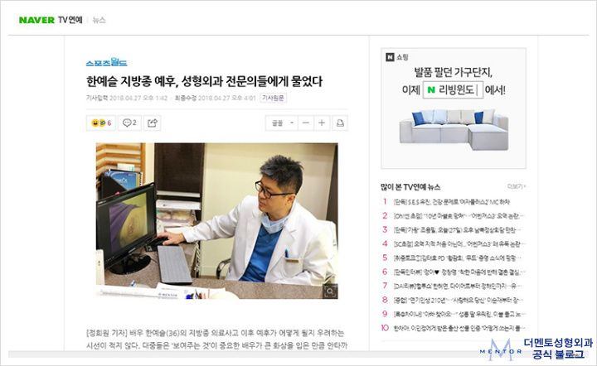The height and width of the screenshot is (366, 597).
Task: Expand 더보기 for most viewed news
Action: point(517,186)
